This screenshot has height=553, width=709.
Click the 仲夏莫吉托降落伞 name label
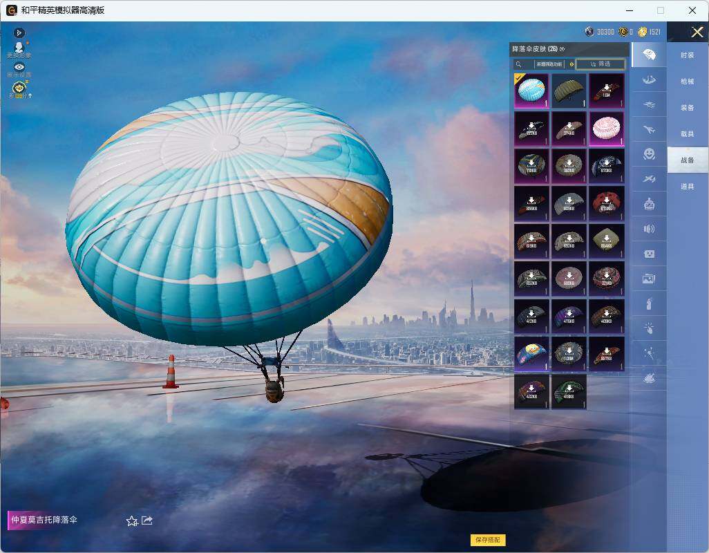point(44,520)
